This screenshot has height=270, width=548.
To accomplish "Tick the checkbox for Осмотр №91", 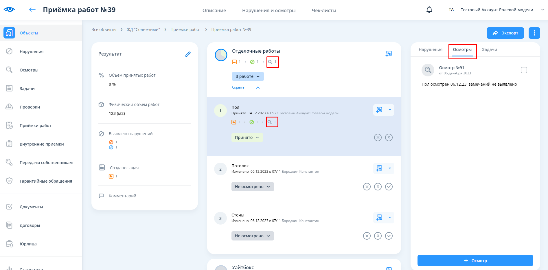I will (x=524, y=70).
